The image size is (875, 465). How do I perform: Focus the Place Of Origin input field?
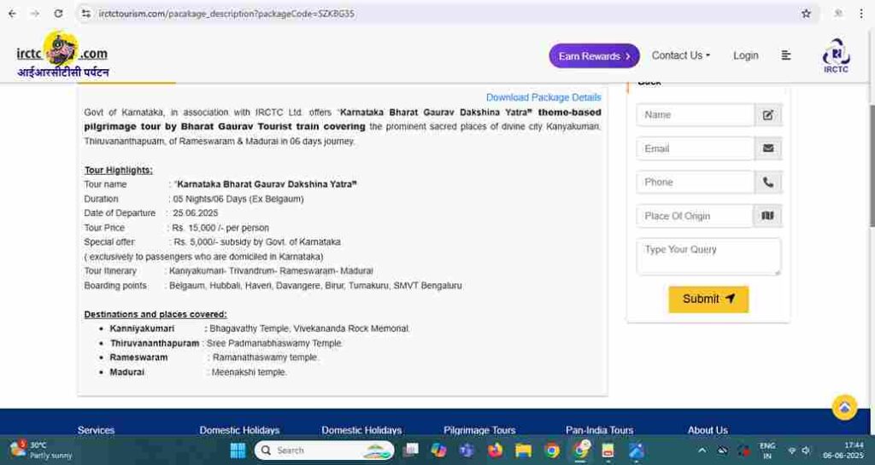(x=694, y=216)
